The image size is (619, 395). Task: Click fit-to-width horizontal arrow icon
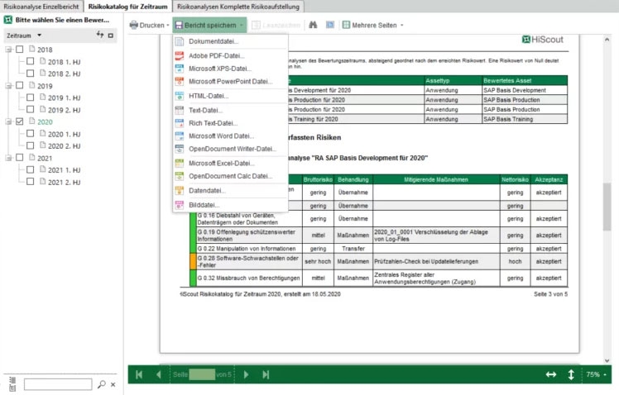coord(551,374)
